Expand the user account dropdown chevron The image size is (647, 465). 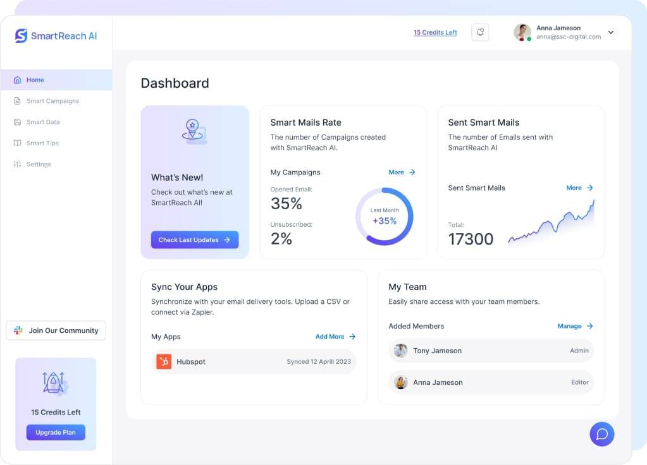(x=610, y=32)
